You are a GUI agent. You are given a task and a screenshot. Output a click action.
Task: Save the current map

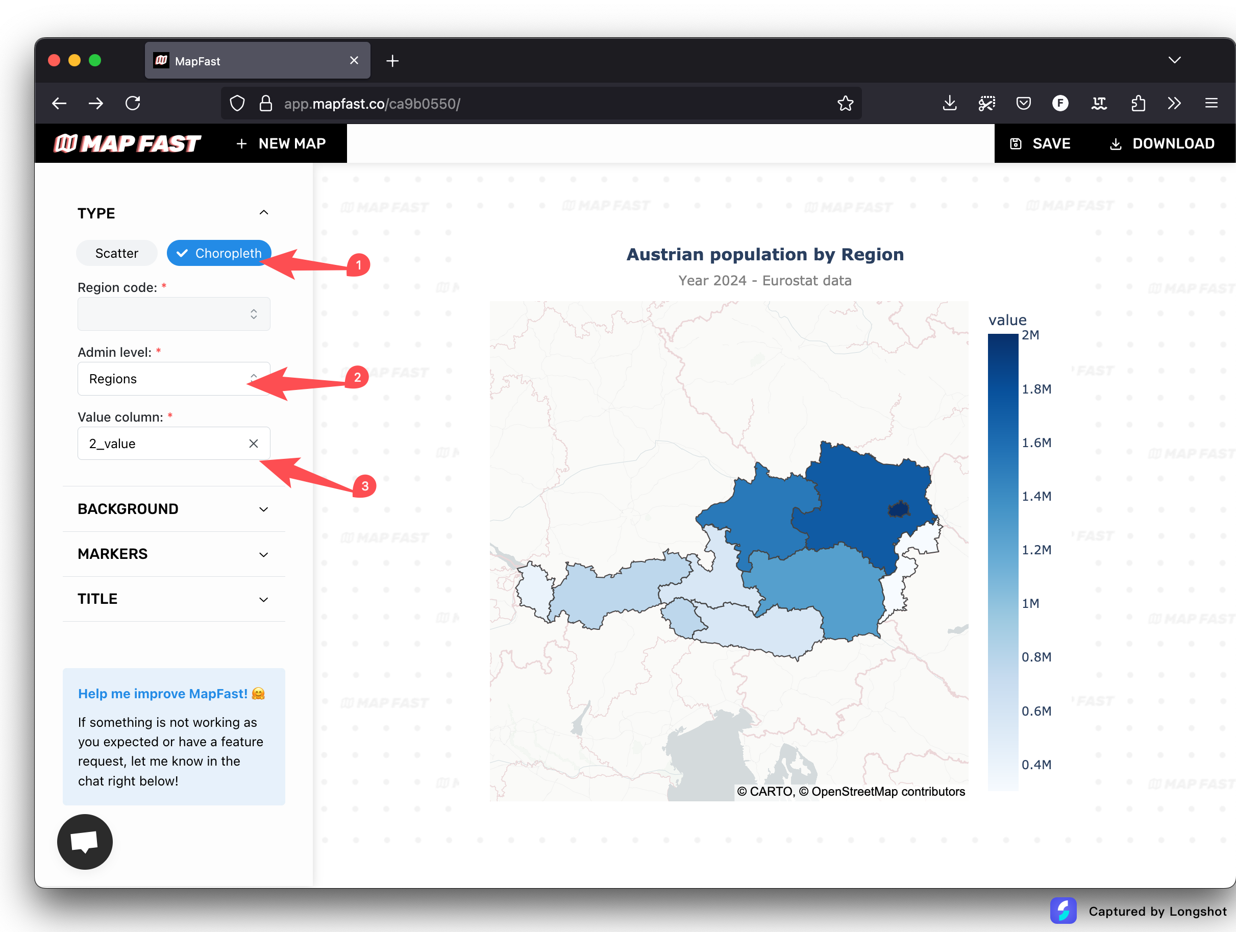(x=1040, y=143)
